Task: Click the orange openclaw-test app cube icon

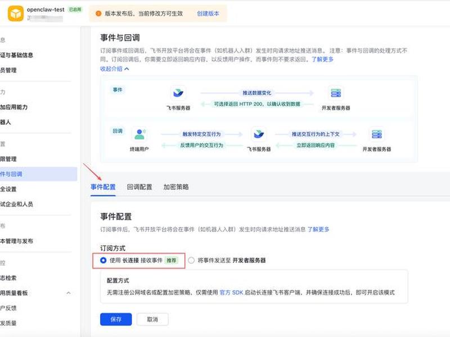Action: (x=16, y=13)
